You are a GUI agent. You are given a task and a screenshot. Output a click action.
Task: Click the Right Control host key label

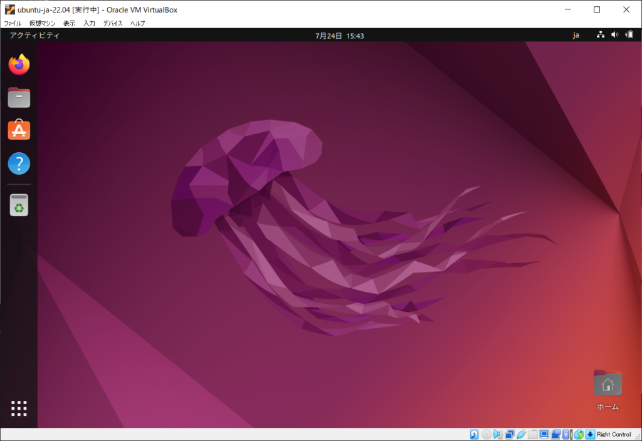[614, 435]
